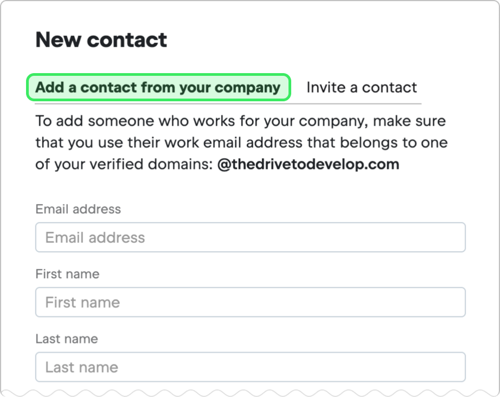500x397 pixels.
Task: Click the verified domain @thedrivetodevelop.com
Action: pyautogui.click(x=315, y=164)
